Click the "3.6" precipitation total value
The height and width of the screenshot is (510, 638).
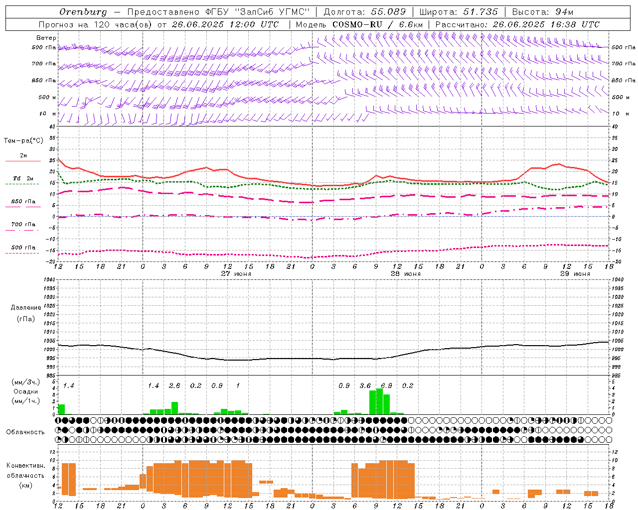click(365, 386)
